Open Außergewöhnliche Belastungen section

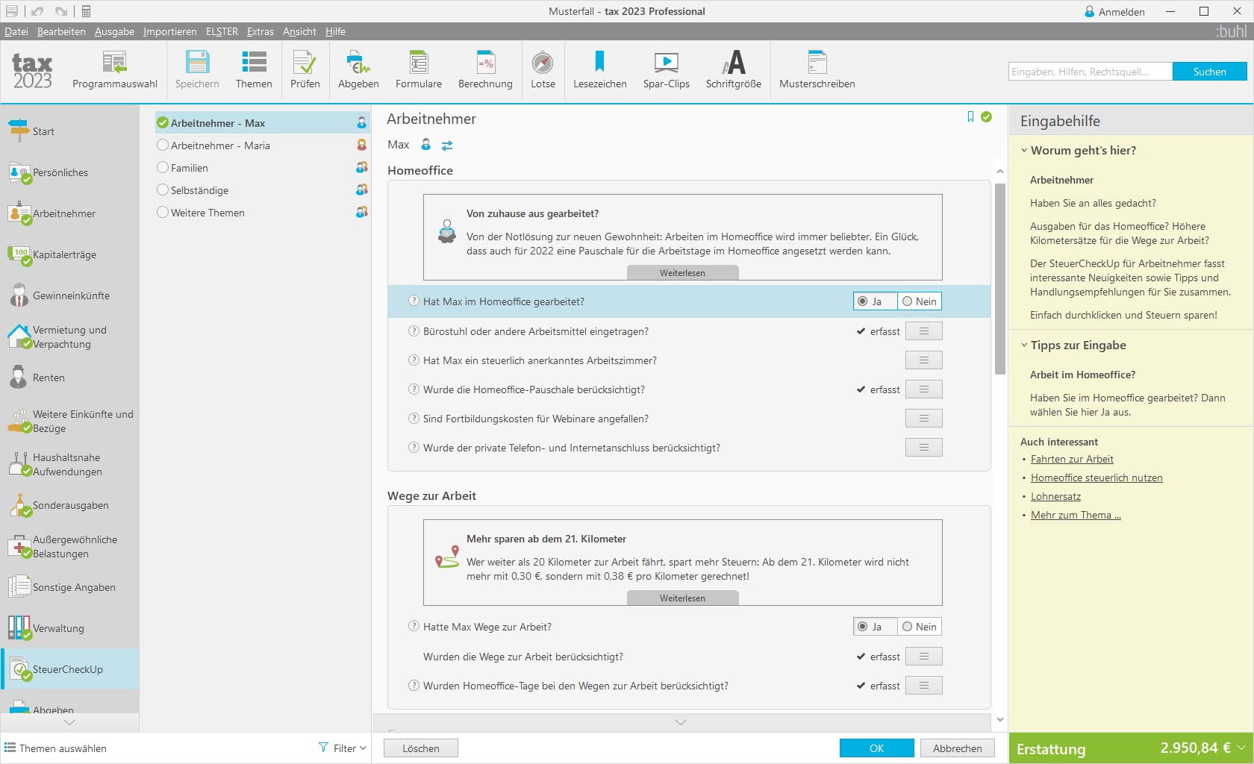tap(70, 546)
